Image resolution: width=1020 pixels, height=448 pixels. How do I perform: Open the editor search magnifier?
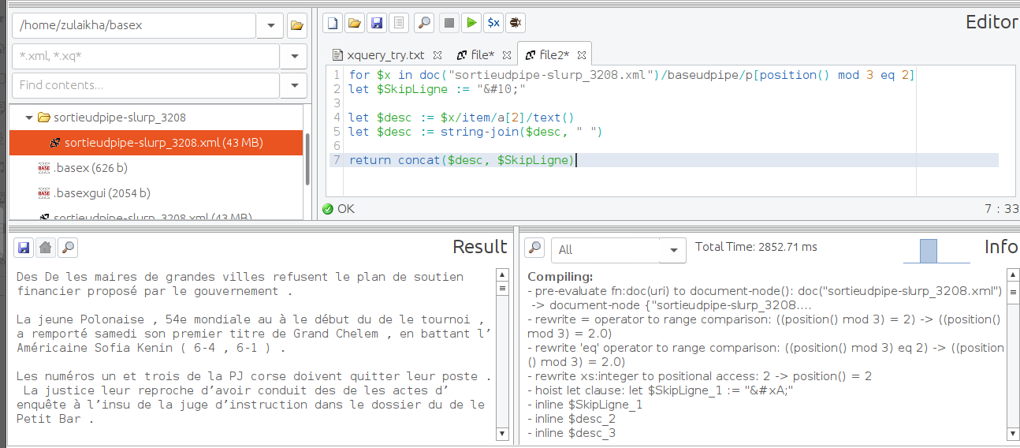pos(425,23)
